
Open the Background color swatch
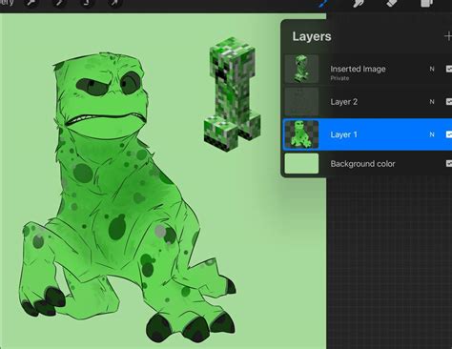(301, 163)
